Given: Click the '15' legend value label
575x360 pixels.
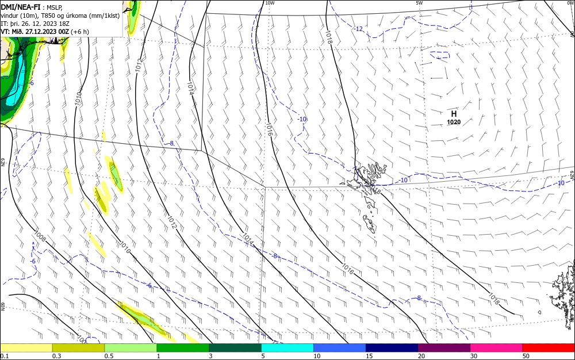Looking at the screenshot, I should point(369,356).
